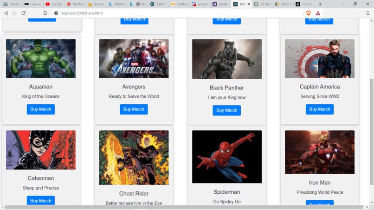Click the 'Ready to Serve the World' caption

pos(134,96)
